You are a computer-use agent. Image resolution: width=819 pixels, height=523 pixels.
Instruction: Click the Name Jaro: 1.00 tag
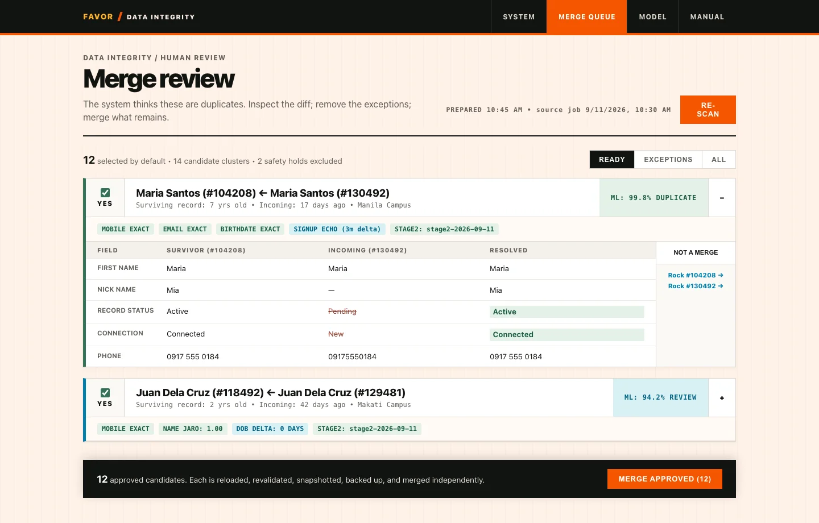pyautogui.click(x=193, y=429)
